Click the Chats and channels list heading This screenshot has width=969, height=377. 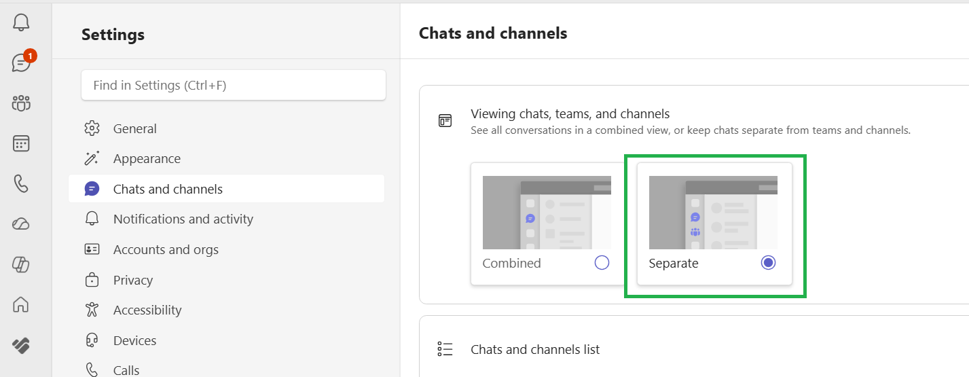[x=535, y=350]
